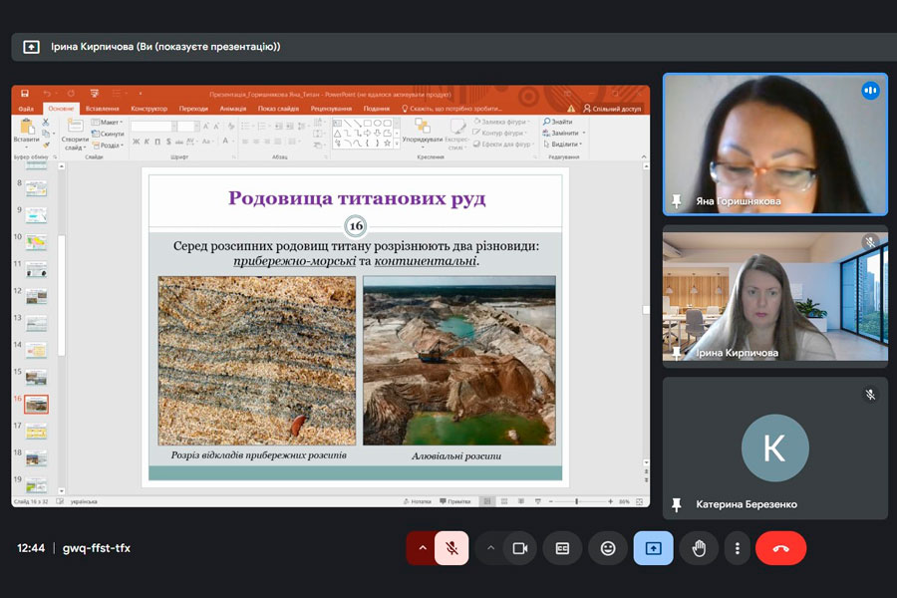
Task: Unmute the microphone in Meet
Action: tap(451, 548)
